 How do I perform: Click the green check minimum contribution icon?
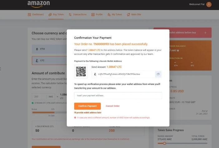point(32,103)
